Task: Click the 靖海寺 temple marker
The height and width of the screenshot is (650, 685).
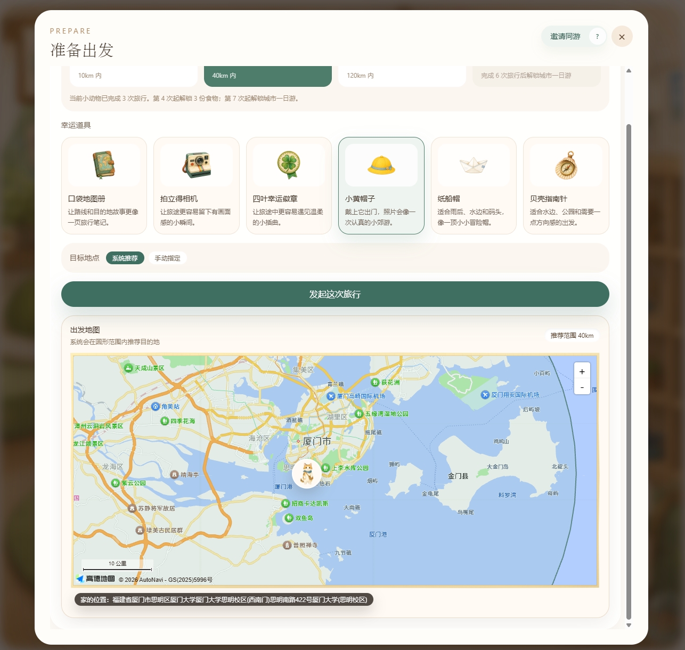Action: coord(174,474)
